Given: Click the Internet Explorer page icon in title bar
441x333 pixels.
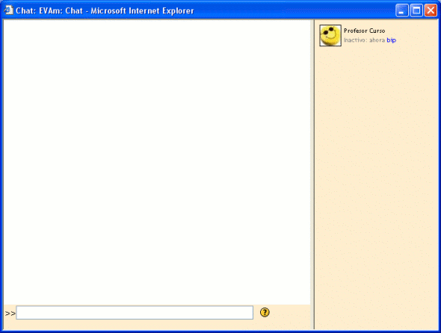Looking at the screenshot, I should click(8, 10).
